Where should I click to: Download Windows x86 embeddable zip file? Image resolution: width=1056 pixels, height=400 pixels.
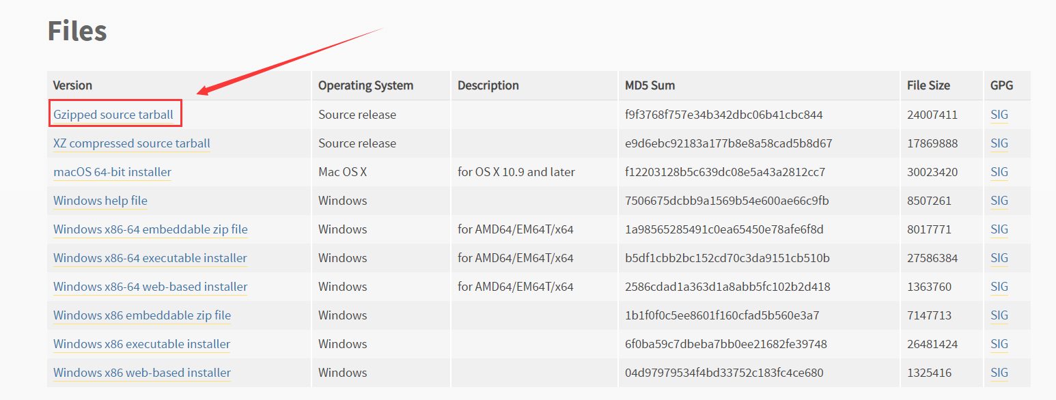pyautogui.click(x=142, y=315)
